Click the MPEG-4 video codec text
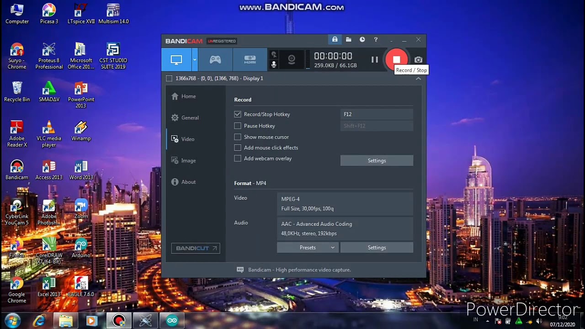The width and height of the screenshot is (585, 329). pyautogui.click(x=290, y=199)
